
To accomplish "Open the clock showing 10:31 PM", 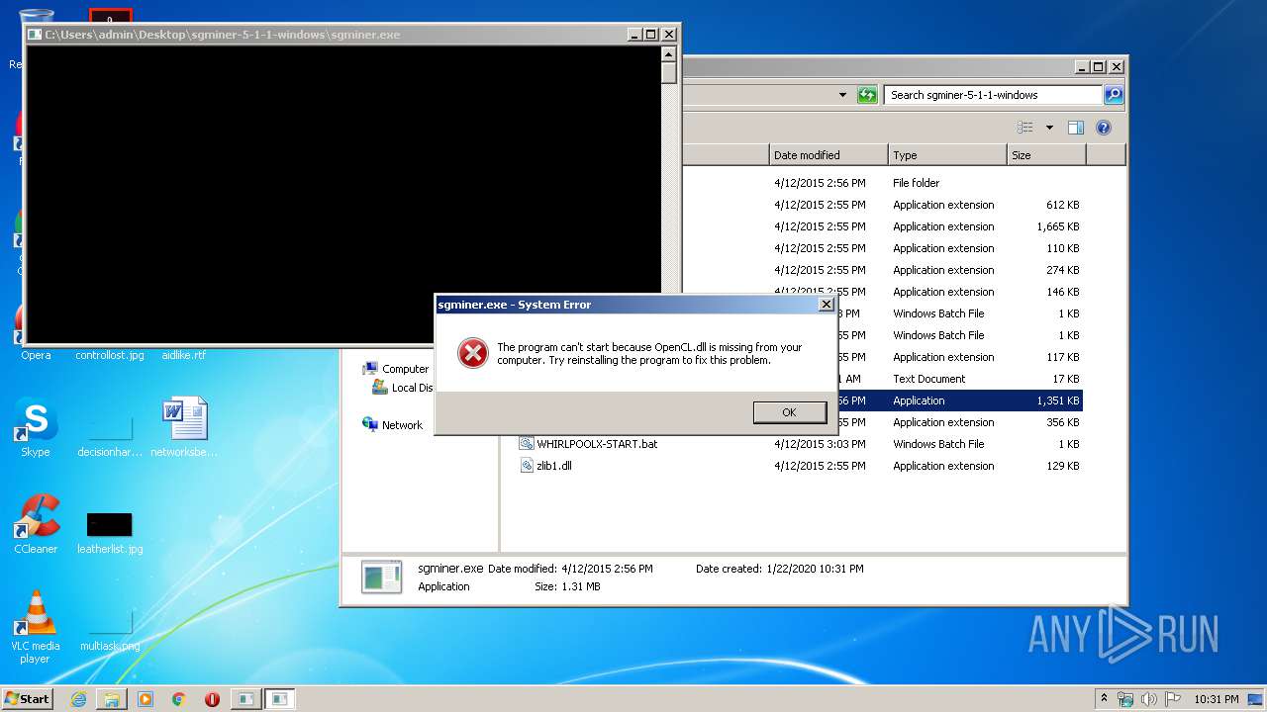I will coord(1216,699).
